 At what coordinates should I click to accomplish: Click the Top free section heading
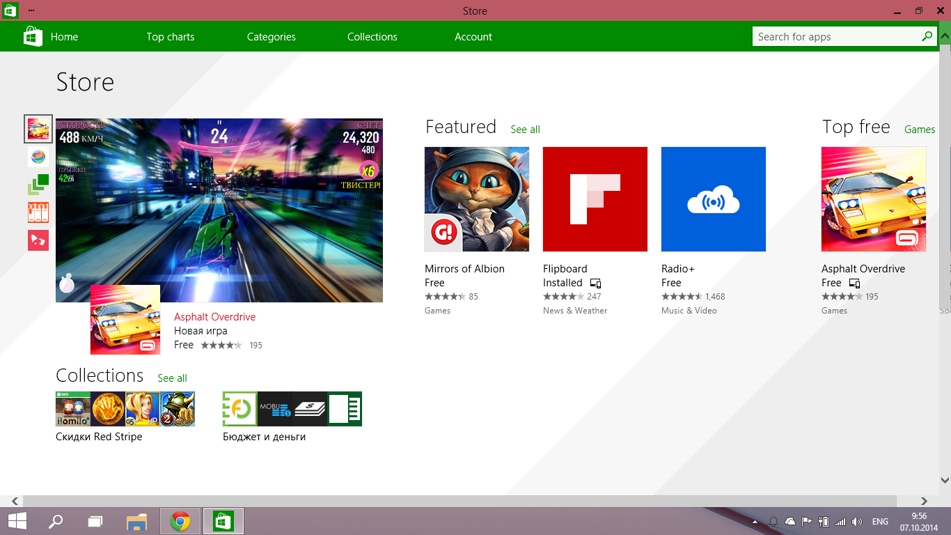pyautogui.click(x=856, y=127)
